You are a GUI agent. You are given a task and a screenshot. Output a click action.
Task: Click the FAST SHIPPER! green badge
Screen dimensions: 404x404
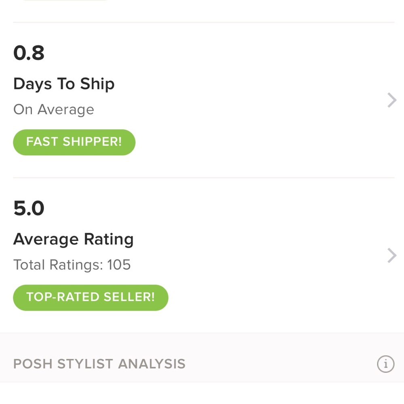pyautogui.click(x=74, y=142)
